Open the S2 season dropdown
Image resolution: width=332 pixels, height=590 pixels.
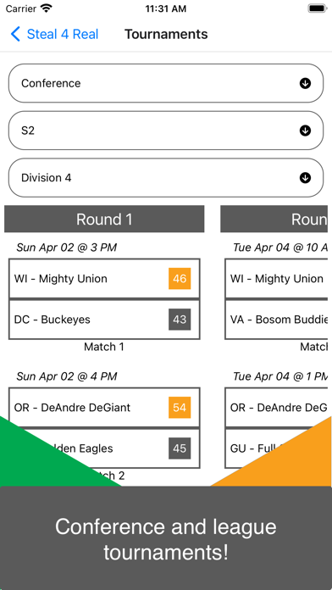coord(166,131)
